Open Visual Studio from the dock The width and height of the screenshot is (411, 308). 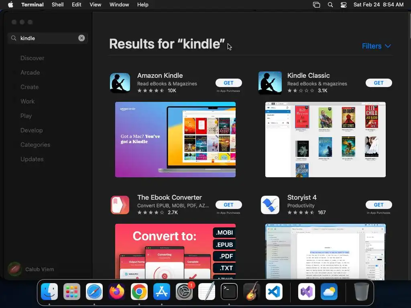(306, 292)
